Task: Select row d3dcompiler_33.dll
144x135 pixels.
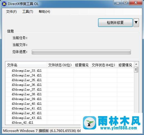Action: click(x=70, y=71)
